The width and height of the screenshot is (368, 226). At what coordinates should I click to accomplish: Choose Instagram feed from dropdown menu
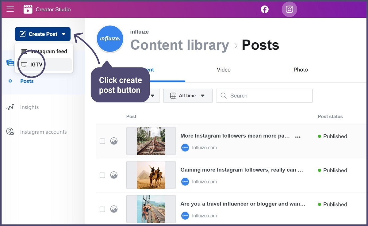(44, 52)
